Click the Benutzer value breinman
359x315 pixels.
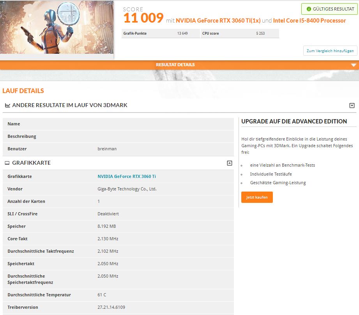click(107, 149)
